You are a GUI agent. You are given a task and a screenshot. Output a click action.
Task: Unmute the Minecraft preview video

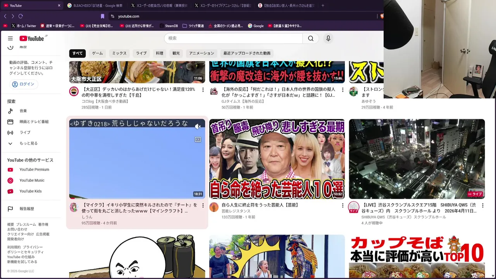(198, 126)
